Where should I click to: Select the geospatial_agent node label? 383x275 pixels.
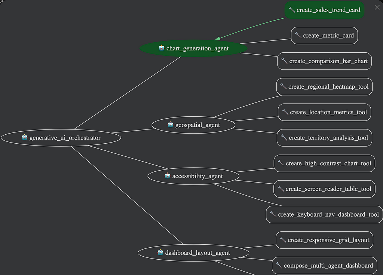tap(197, 125)
